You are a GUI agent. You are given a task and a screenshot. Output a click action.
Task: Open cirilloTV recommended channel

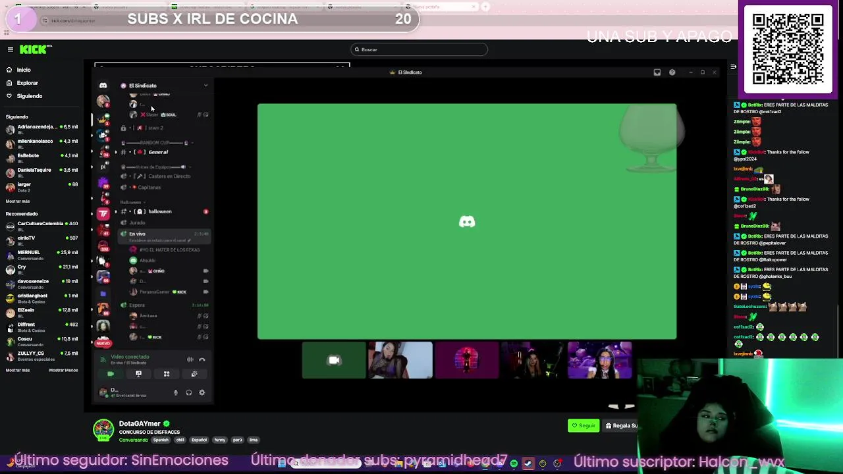pos(41,240)
